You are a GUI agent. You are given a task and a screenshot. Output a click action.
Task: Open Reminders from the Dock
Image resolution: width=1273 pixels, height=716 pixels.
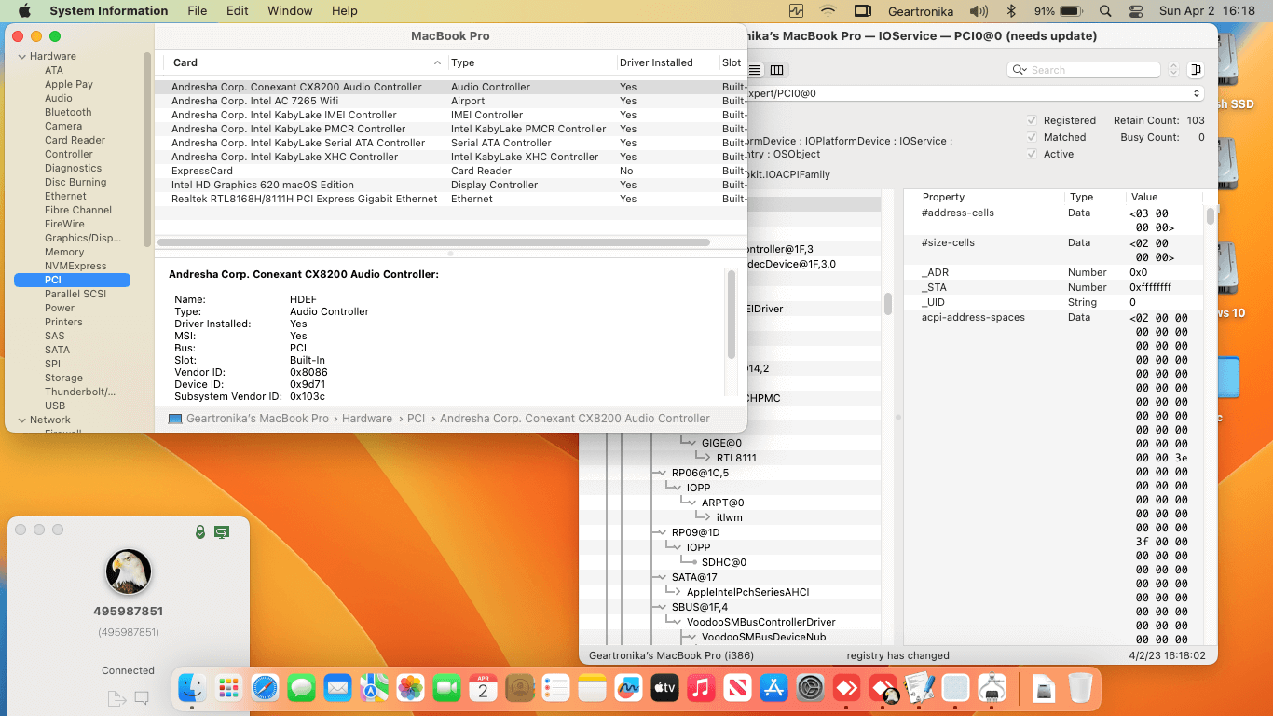click(555, 689)
